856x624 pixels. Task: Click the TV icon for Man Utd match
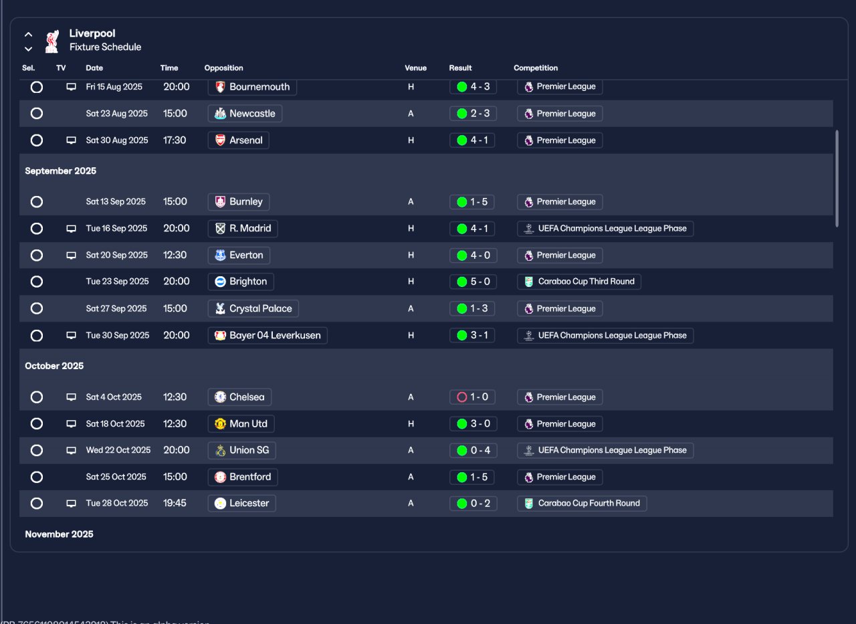71,424
